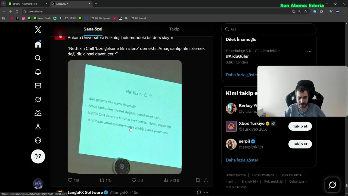The height and width of the screenshot is (196, 348).
Task: Open Günün malı bookmarks folder
Action: point(139,18)
